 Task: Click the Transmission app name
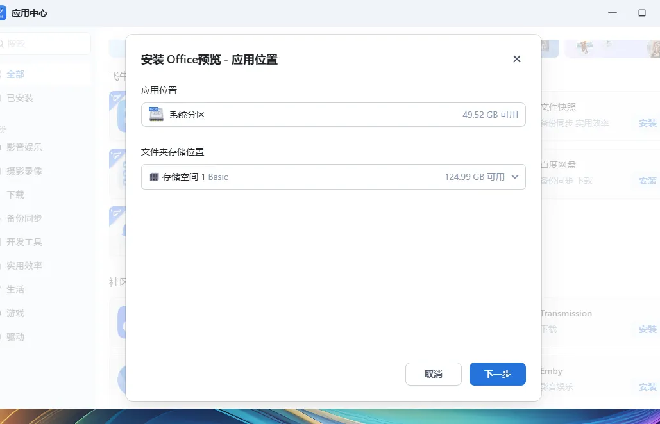click(x=566, y=313)
